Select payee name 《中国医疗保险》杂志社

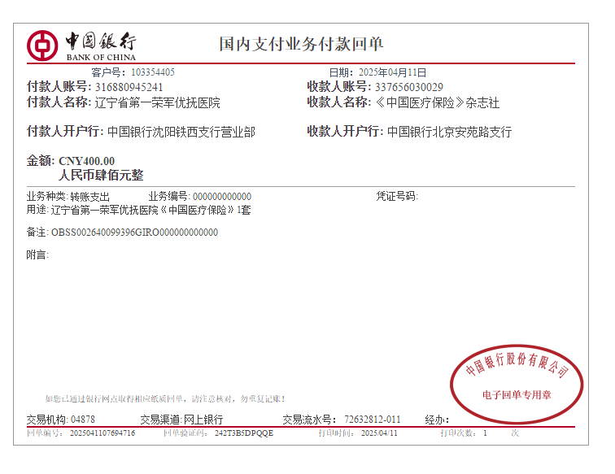click(438, 102)
